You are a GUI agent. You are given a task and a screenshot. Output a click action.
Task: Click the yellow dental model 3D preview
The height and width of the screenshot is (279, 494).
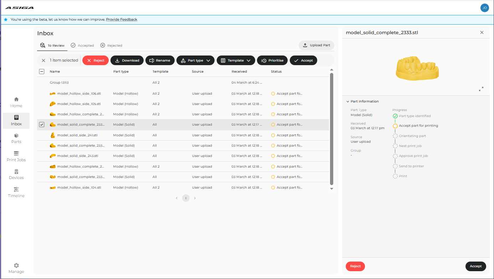[417, 68]
